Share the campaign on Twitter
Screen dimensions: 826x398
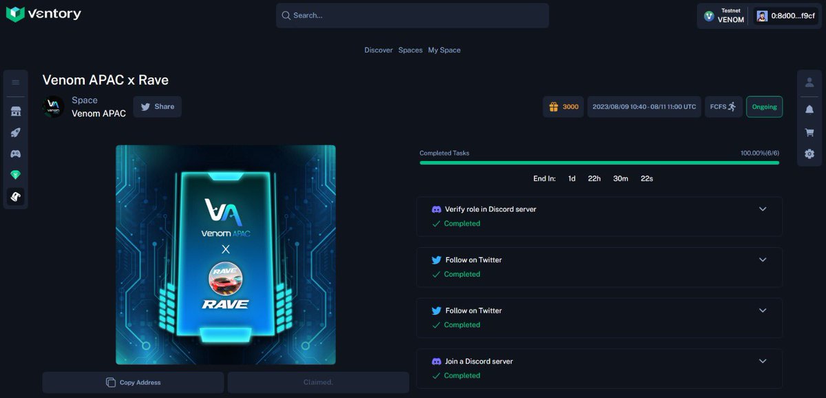158,107
